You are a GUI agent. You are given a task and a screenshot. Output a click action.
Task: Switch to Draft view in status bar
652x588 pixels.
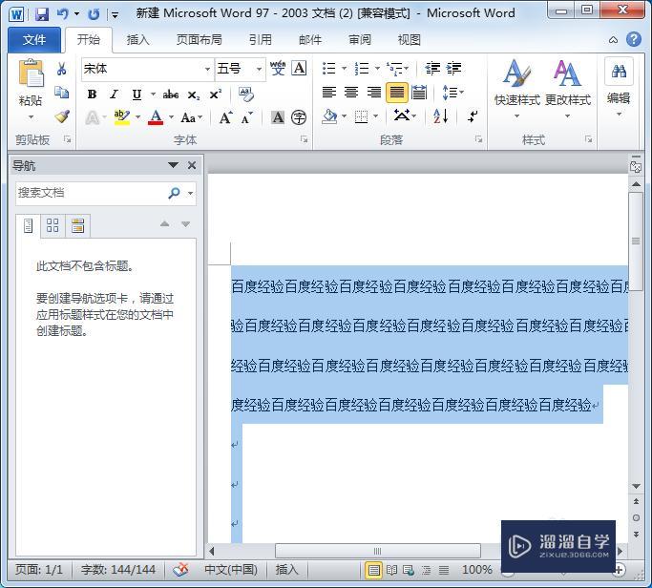point(444,570)
